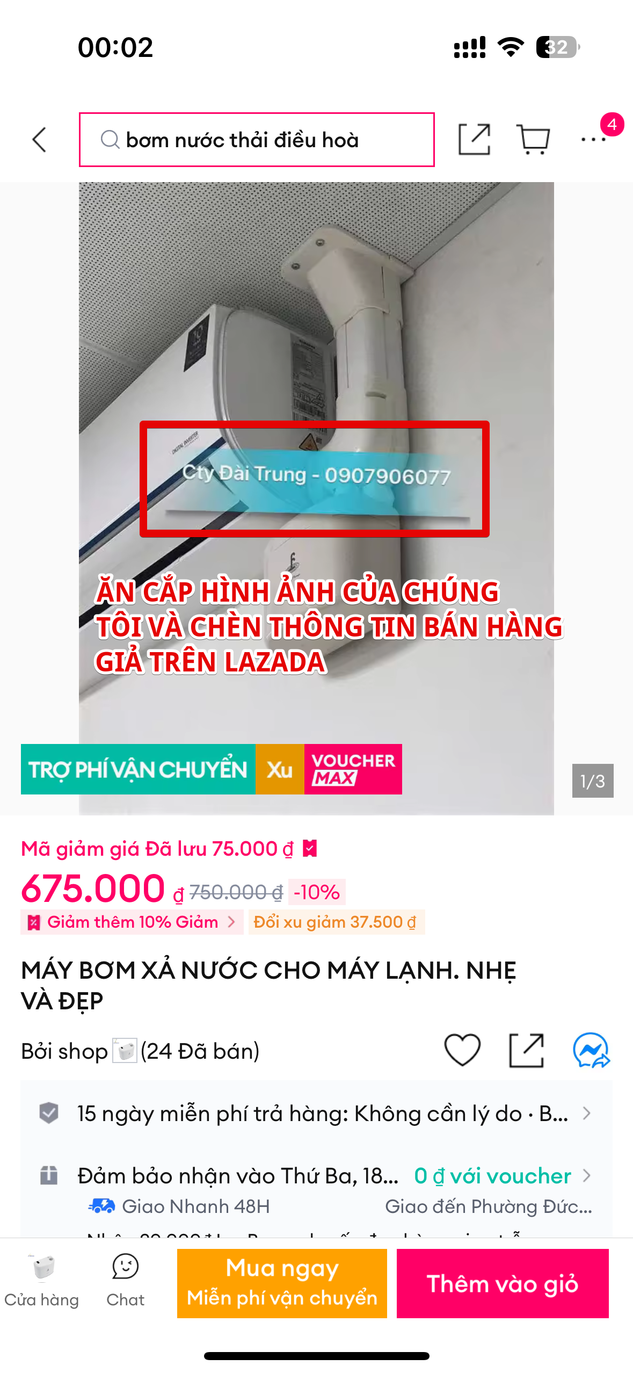
Task: Tap the back arrow icon
Action: [39, 140]
